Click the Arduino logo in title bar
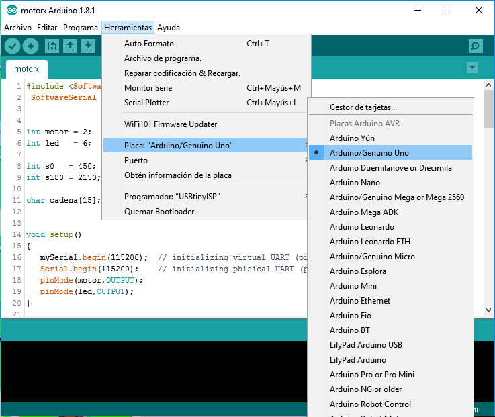495x417 pixels. pos(12,11)
